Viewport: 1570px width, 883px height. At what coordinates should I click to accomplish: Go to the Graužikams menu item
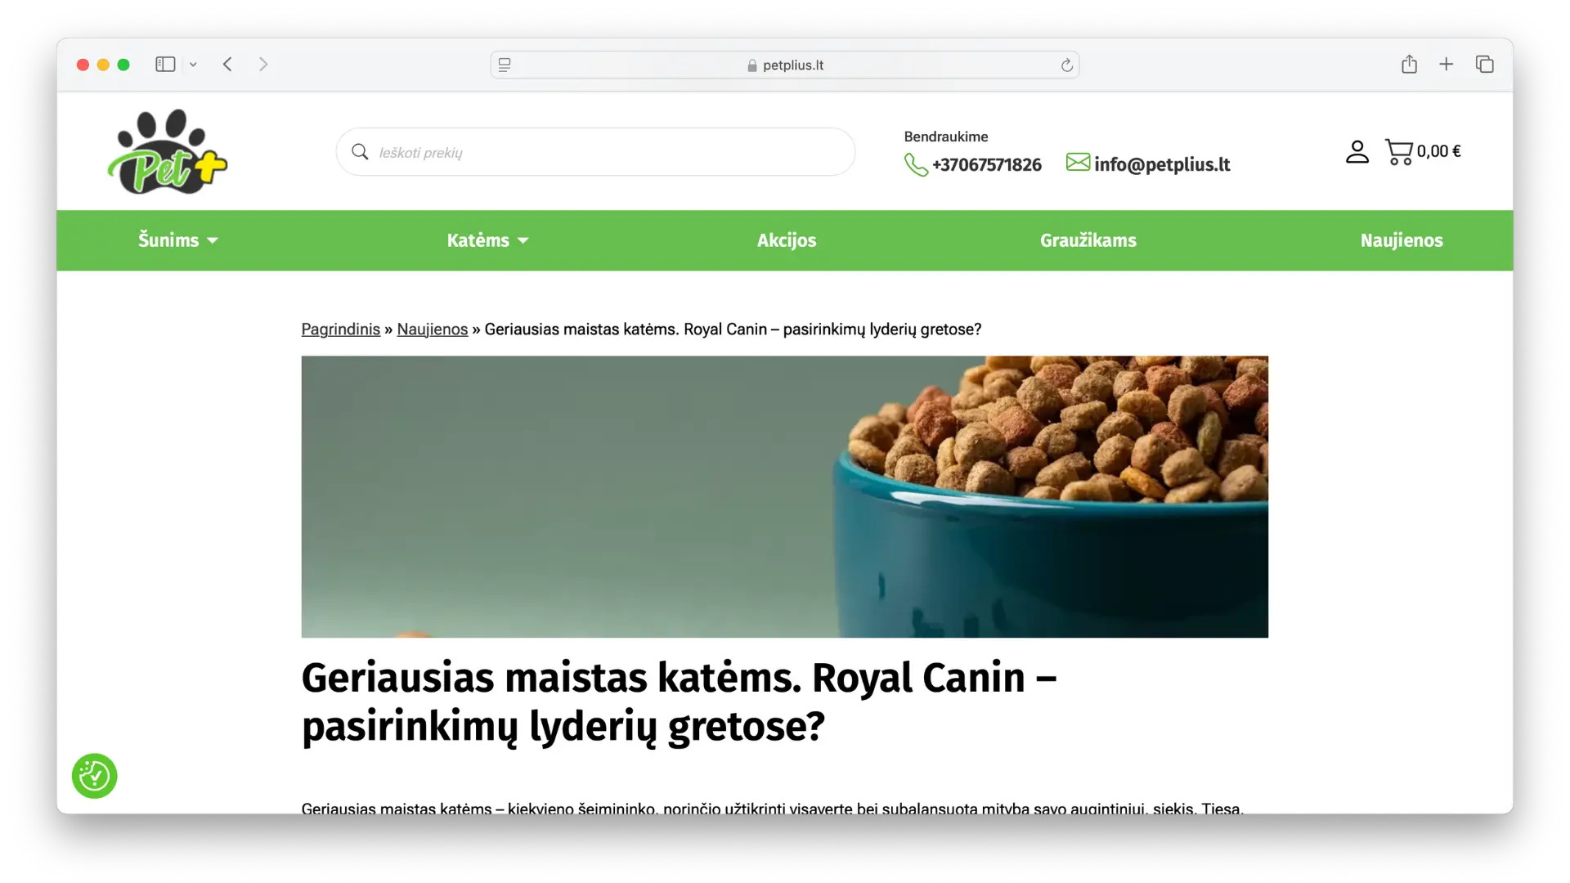point(1088,240)
